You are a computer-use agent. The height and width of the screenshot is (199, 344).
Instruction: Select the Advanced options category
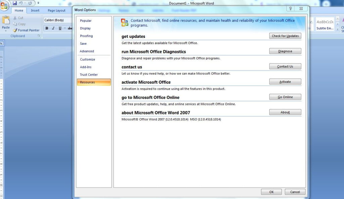pos(94,51)
